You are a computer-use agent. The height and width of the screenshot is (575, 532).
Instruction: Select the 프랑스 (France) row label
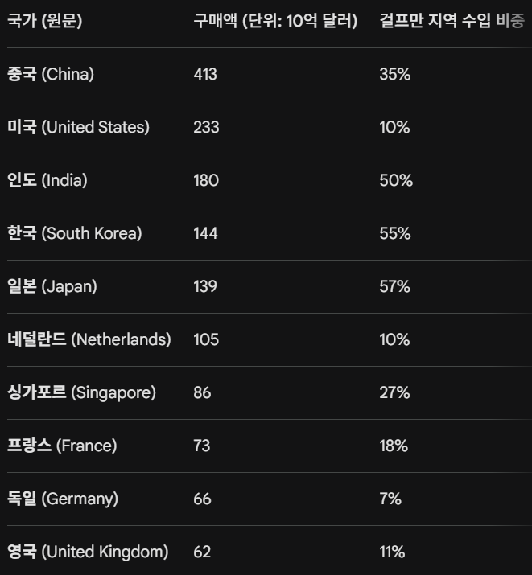(x=62, y=446)
